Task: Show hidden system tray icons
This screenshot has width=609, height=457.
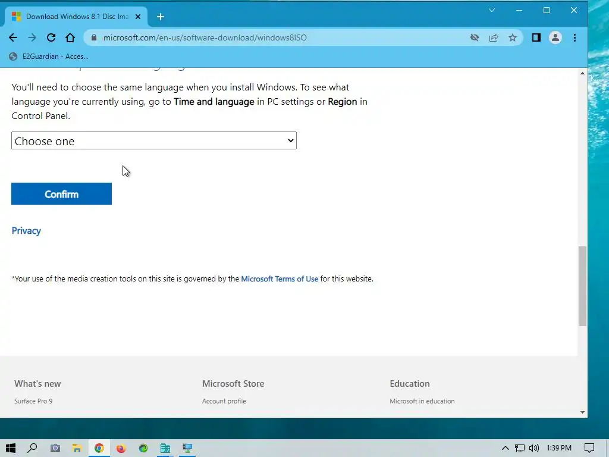Action: point(505,448)
